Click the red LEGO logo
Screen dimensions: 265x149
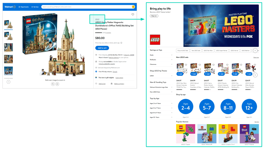(155, 40)
